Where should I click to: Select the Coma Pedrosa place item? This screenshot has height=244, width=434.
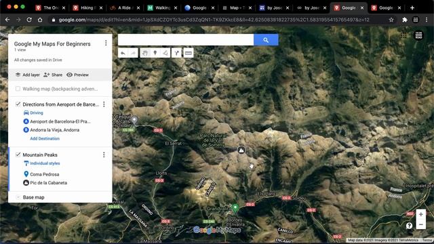pos(45,174)
